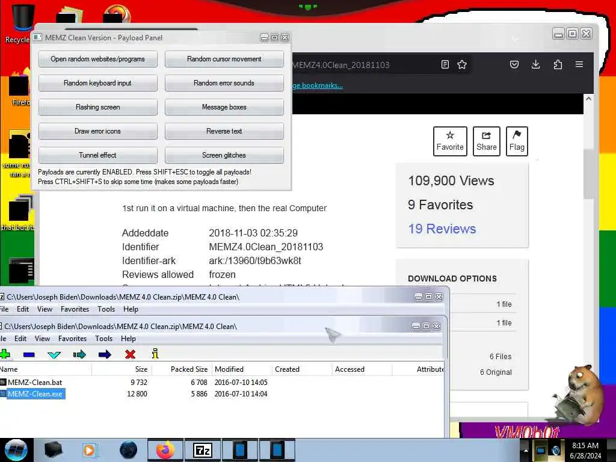Sort by Accessed column header
The image size is (616, 462).
(362, 369)
